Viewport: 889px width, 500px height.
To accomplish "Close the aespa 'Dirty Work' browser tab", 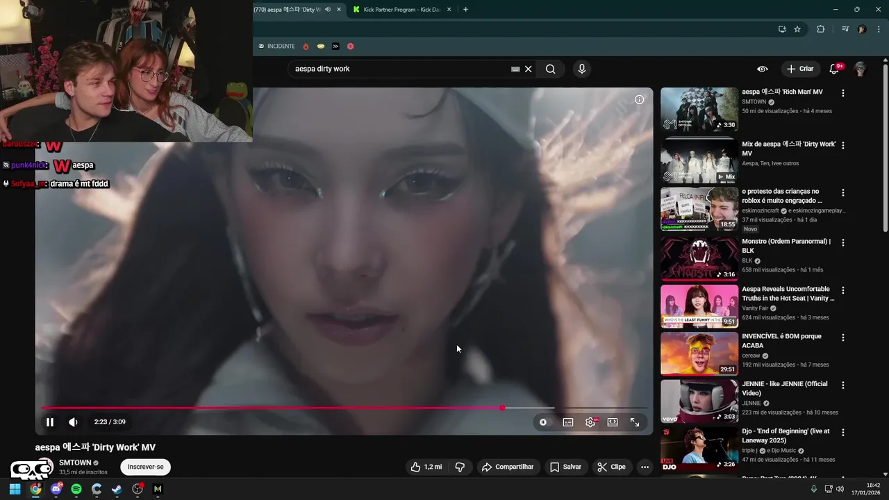I will (338, 10).
